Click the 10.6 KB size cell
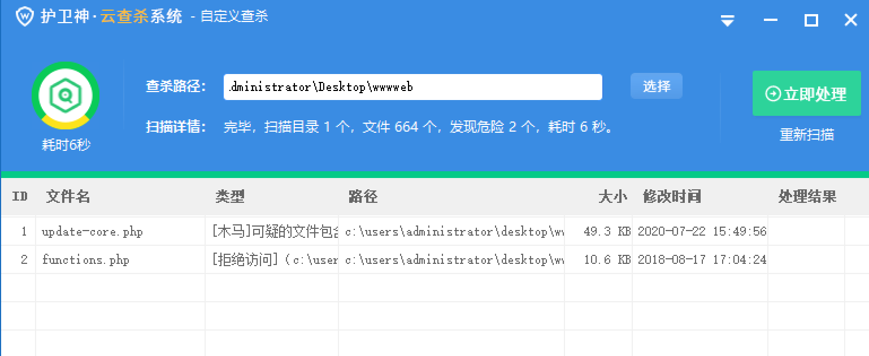Screen dimensions: 869x356 [598, 259]
